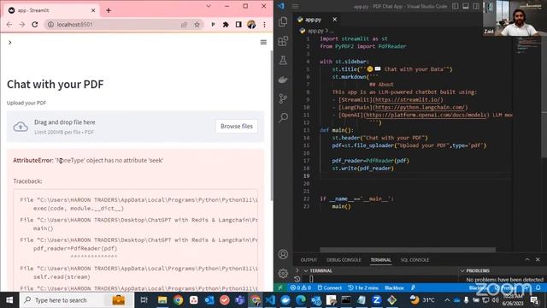Image resolution: width=547 pixels, height=308 pixels.
Task: Open Outlook from the taskbar
Action: pos(209,300)
